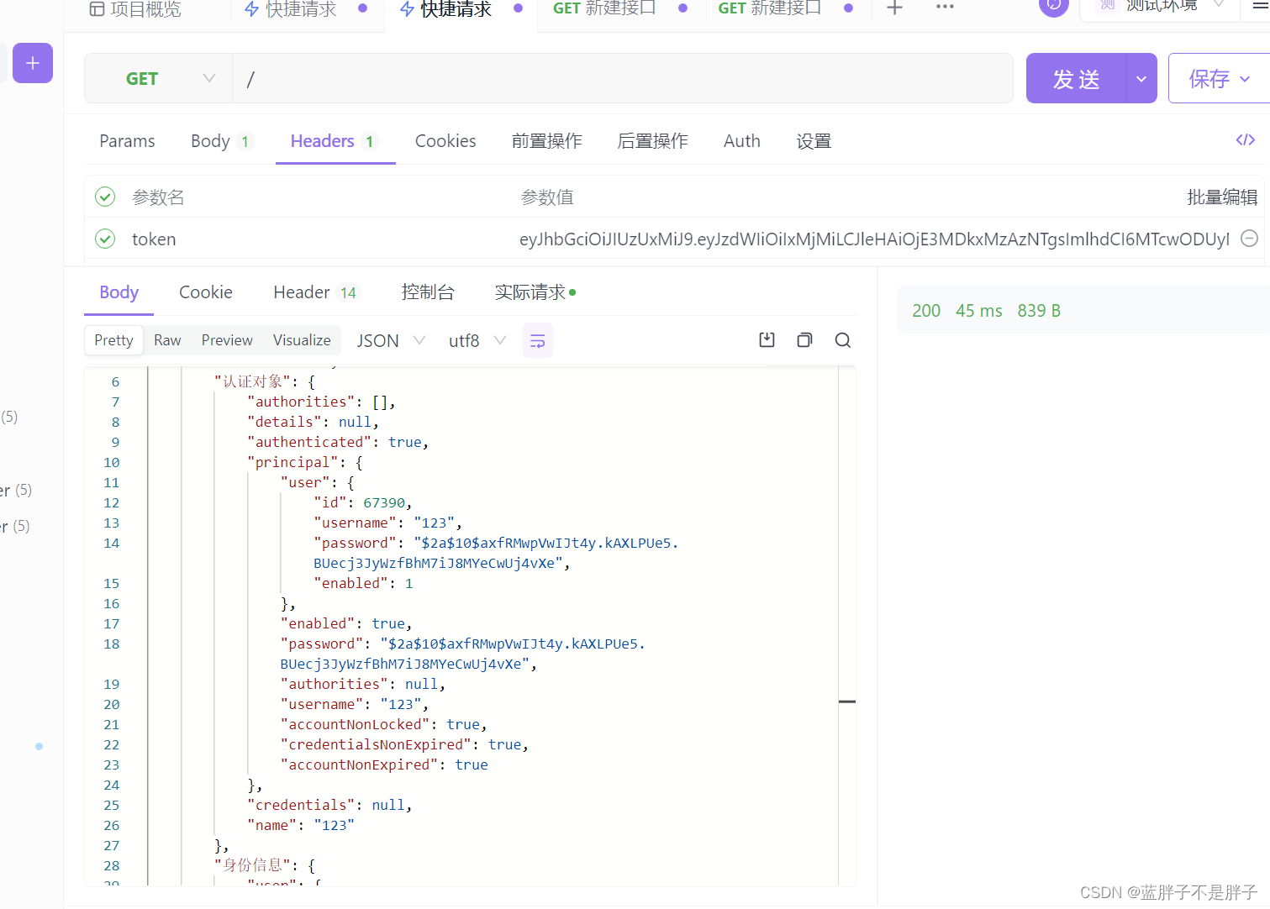Select the Preview view mode
1270x909 pixels.
227,339
